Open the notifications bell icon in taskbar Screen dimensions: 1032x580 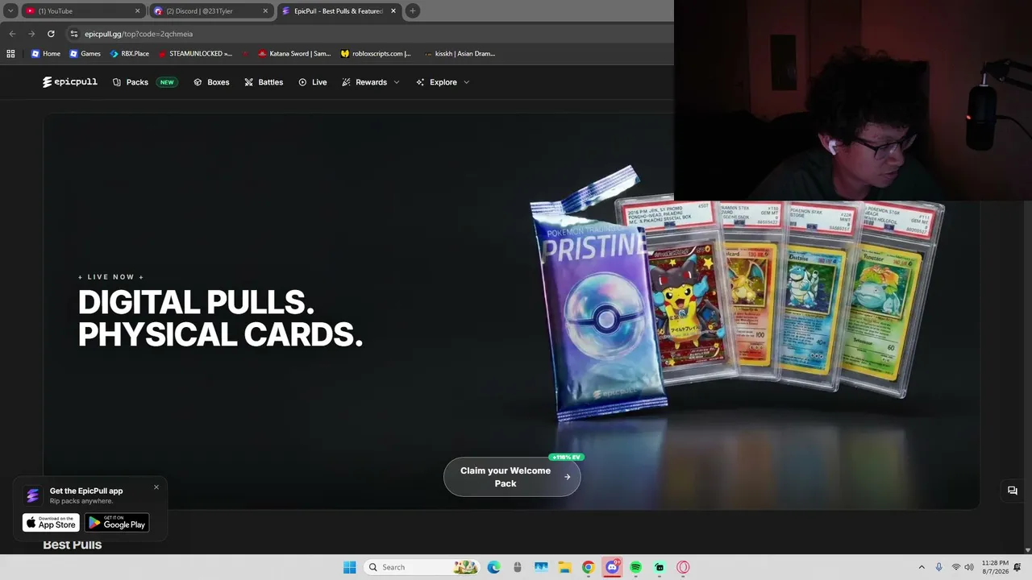[x=1017, y=567]
